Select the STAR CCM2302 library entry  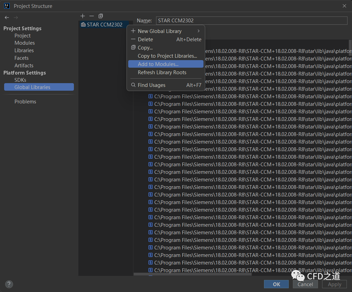(x=104, y=25)
